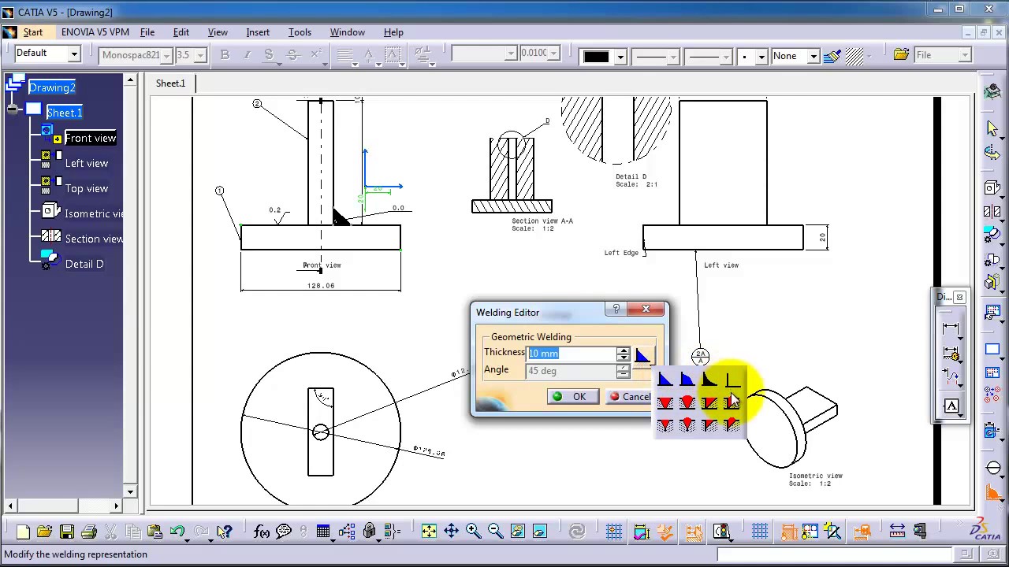Open the Default style dropdown

(x=73, y=54)
